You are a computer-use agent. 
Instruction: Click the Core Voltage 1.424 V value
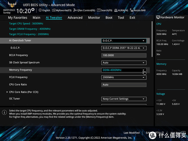176,44
